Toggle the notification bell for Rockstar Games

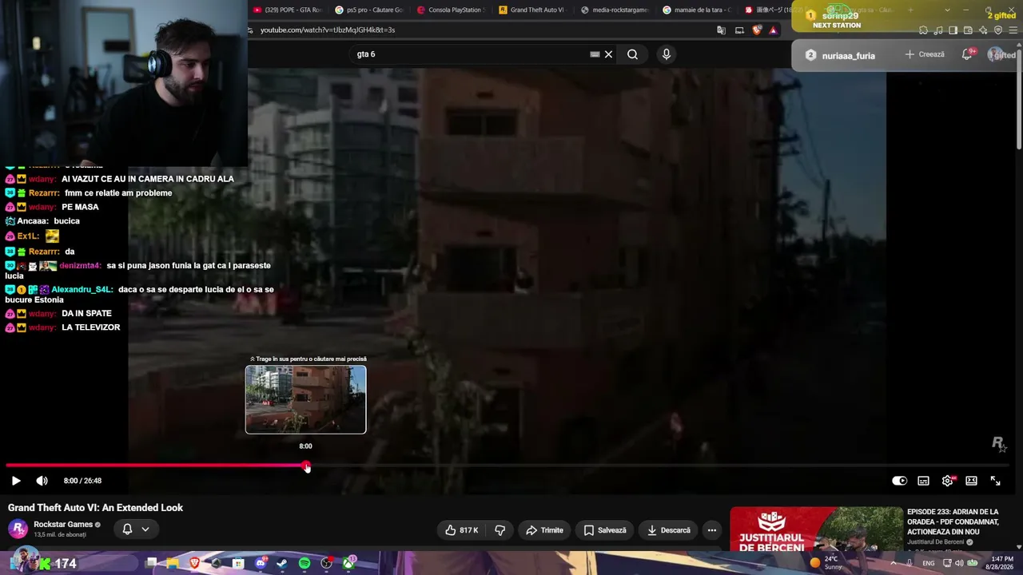[x=127, y=529]
